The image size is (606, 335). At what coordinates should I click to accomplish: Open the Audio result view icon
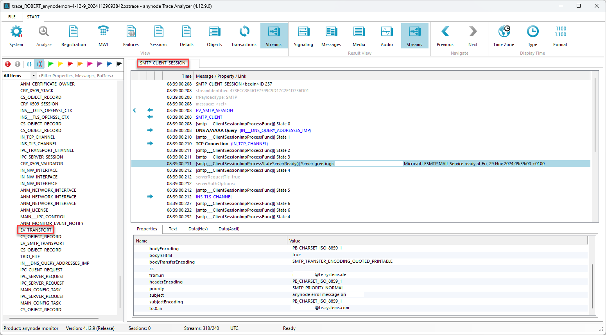(x=386, y=35)
